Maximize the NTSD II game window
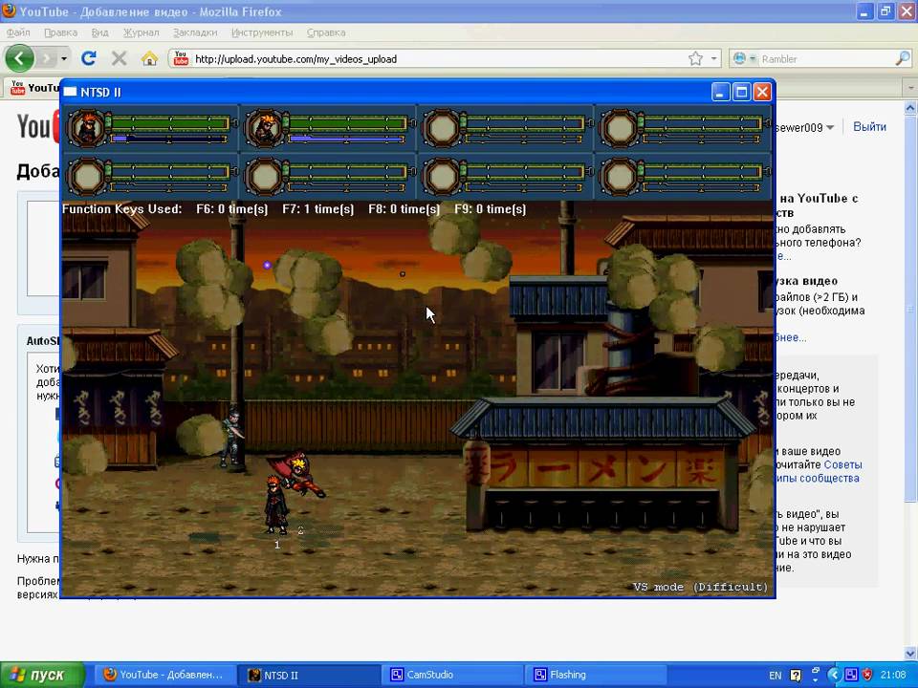Image resolution: width=918 pixels, height=688 pixels. coord(741,92)
